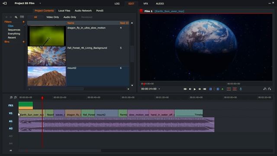
Task: Switch to the AUDIO workspace tab
Action: 160,3
